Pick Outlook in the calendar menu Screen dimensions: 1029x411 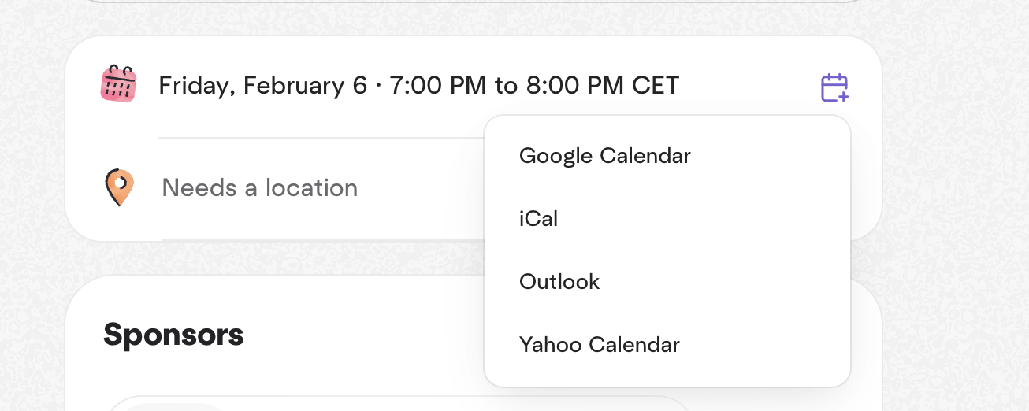(559, 282)
